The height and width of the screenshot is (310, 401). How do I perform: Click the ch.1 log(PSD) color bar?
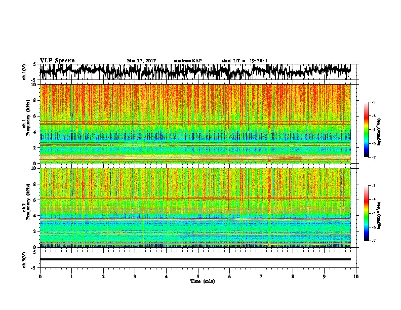367,130
